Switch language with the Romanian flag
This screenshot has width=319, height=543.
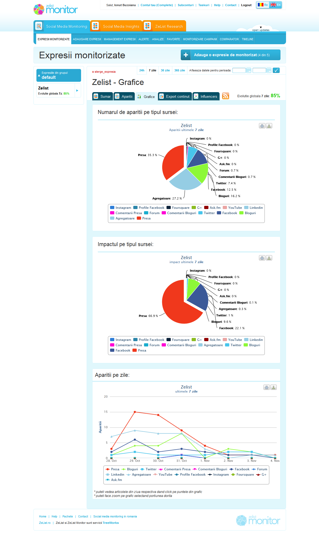point(263,5)
